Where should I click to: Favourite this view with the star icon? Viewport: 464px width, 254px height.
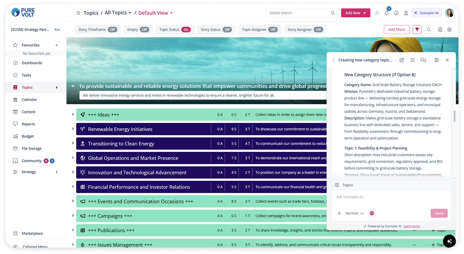(x=78, y=13)
